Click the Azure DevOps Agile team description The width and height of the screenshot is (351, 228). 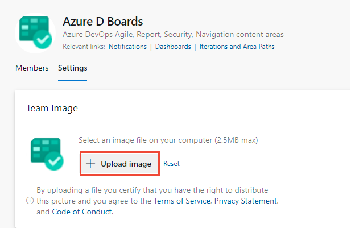click(173, 35)
